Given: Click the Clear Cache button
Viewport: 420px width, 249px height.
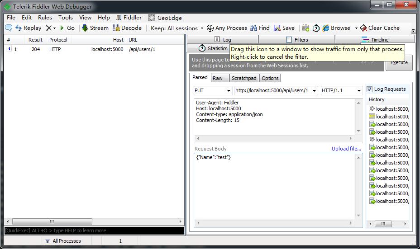Looking at the screenshot, I should point(380,28).
